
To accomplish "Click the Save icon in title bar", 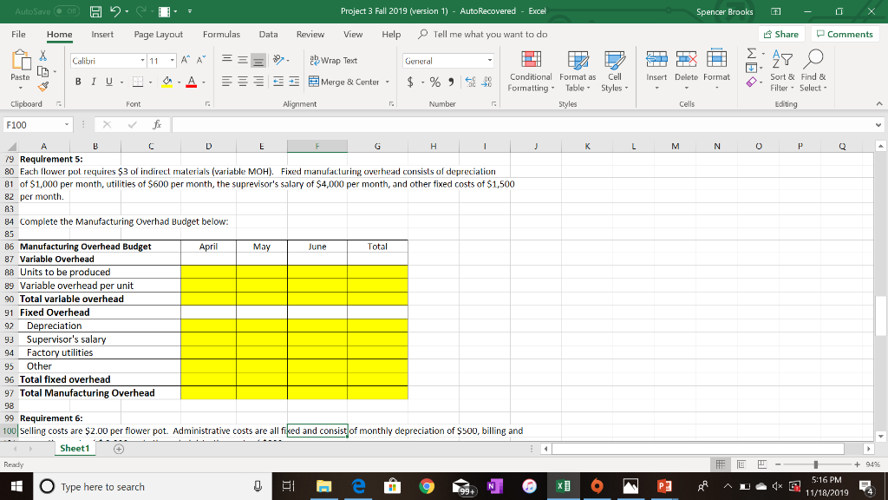I will pos(95,11).
